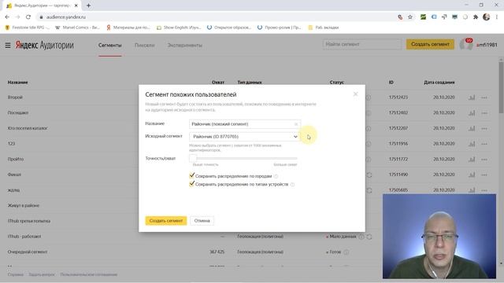Open statistics chart icon for segment 17511490
The width and height of the screenshot is (504, 283).
coord(472,175)
